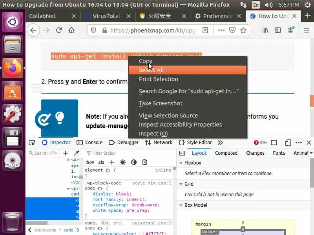Viewport: 314px width, 235px height.
Task: Toggle the :hov pseudo-class panel
Action: [x=90, y=162]
